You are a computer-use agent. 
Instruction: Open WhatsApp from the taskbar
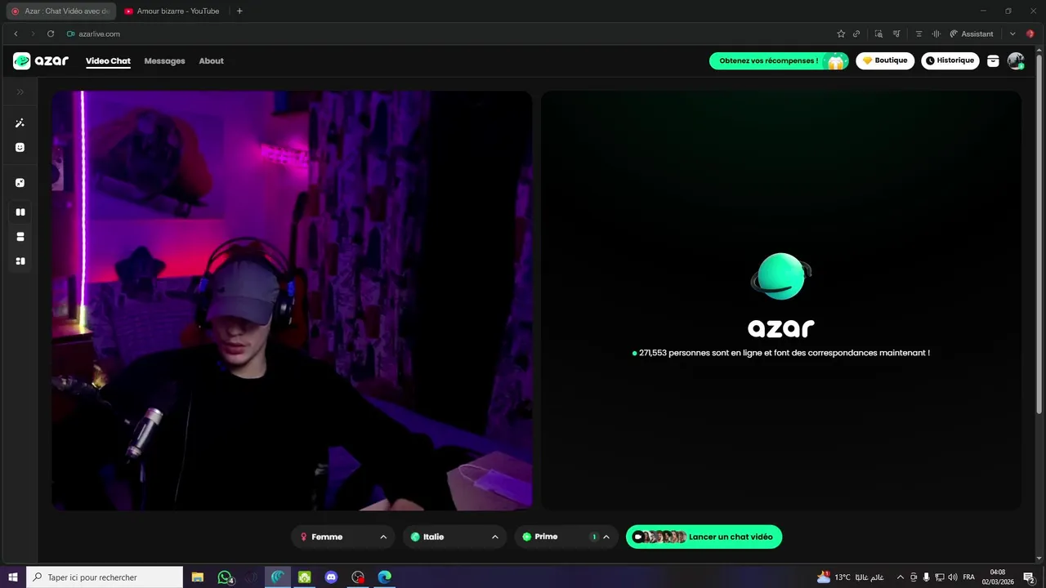click(x=226, y=577)
